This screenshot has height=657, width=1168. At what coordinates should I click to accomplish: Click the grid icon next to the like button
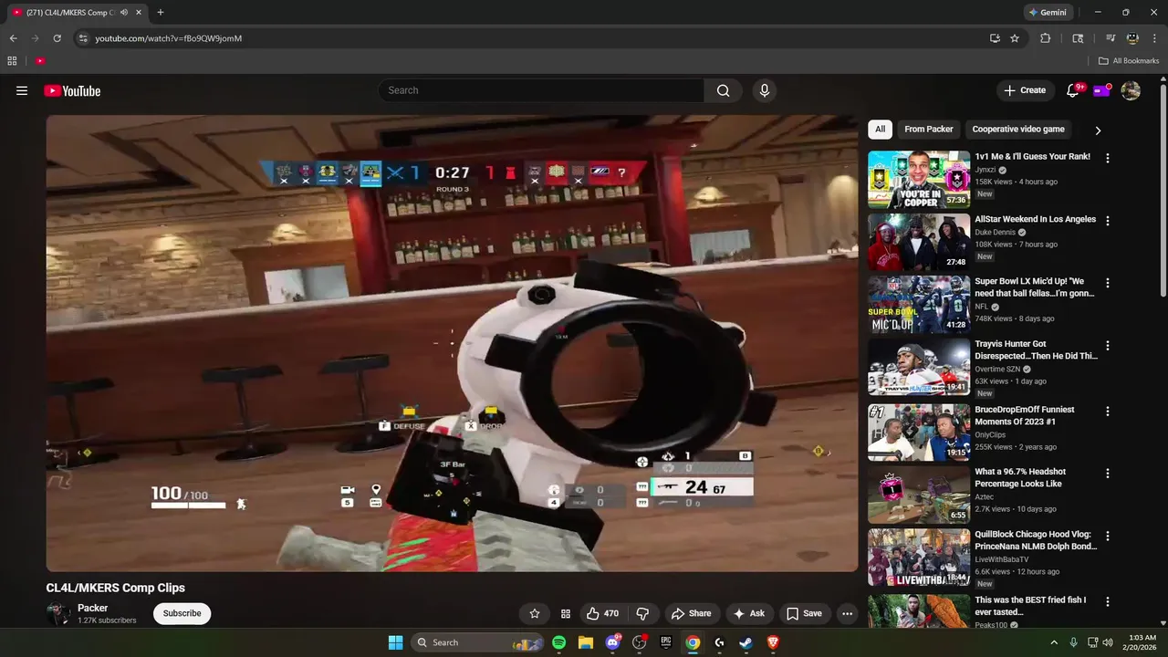(x=565, y=614)
